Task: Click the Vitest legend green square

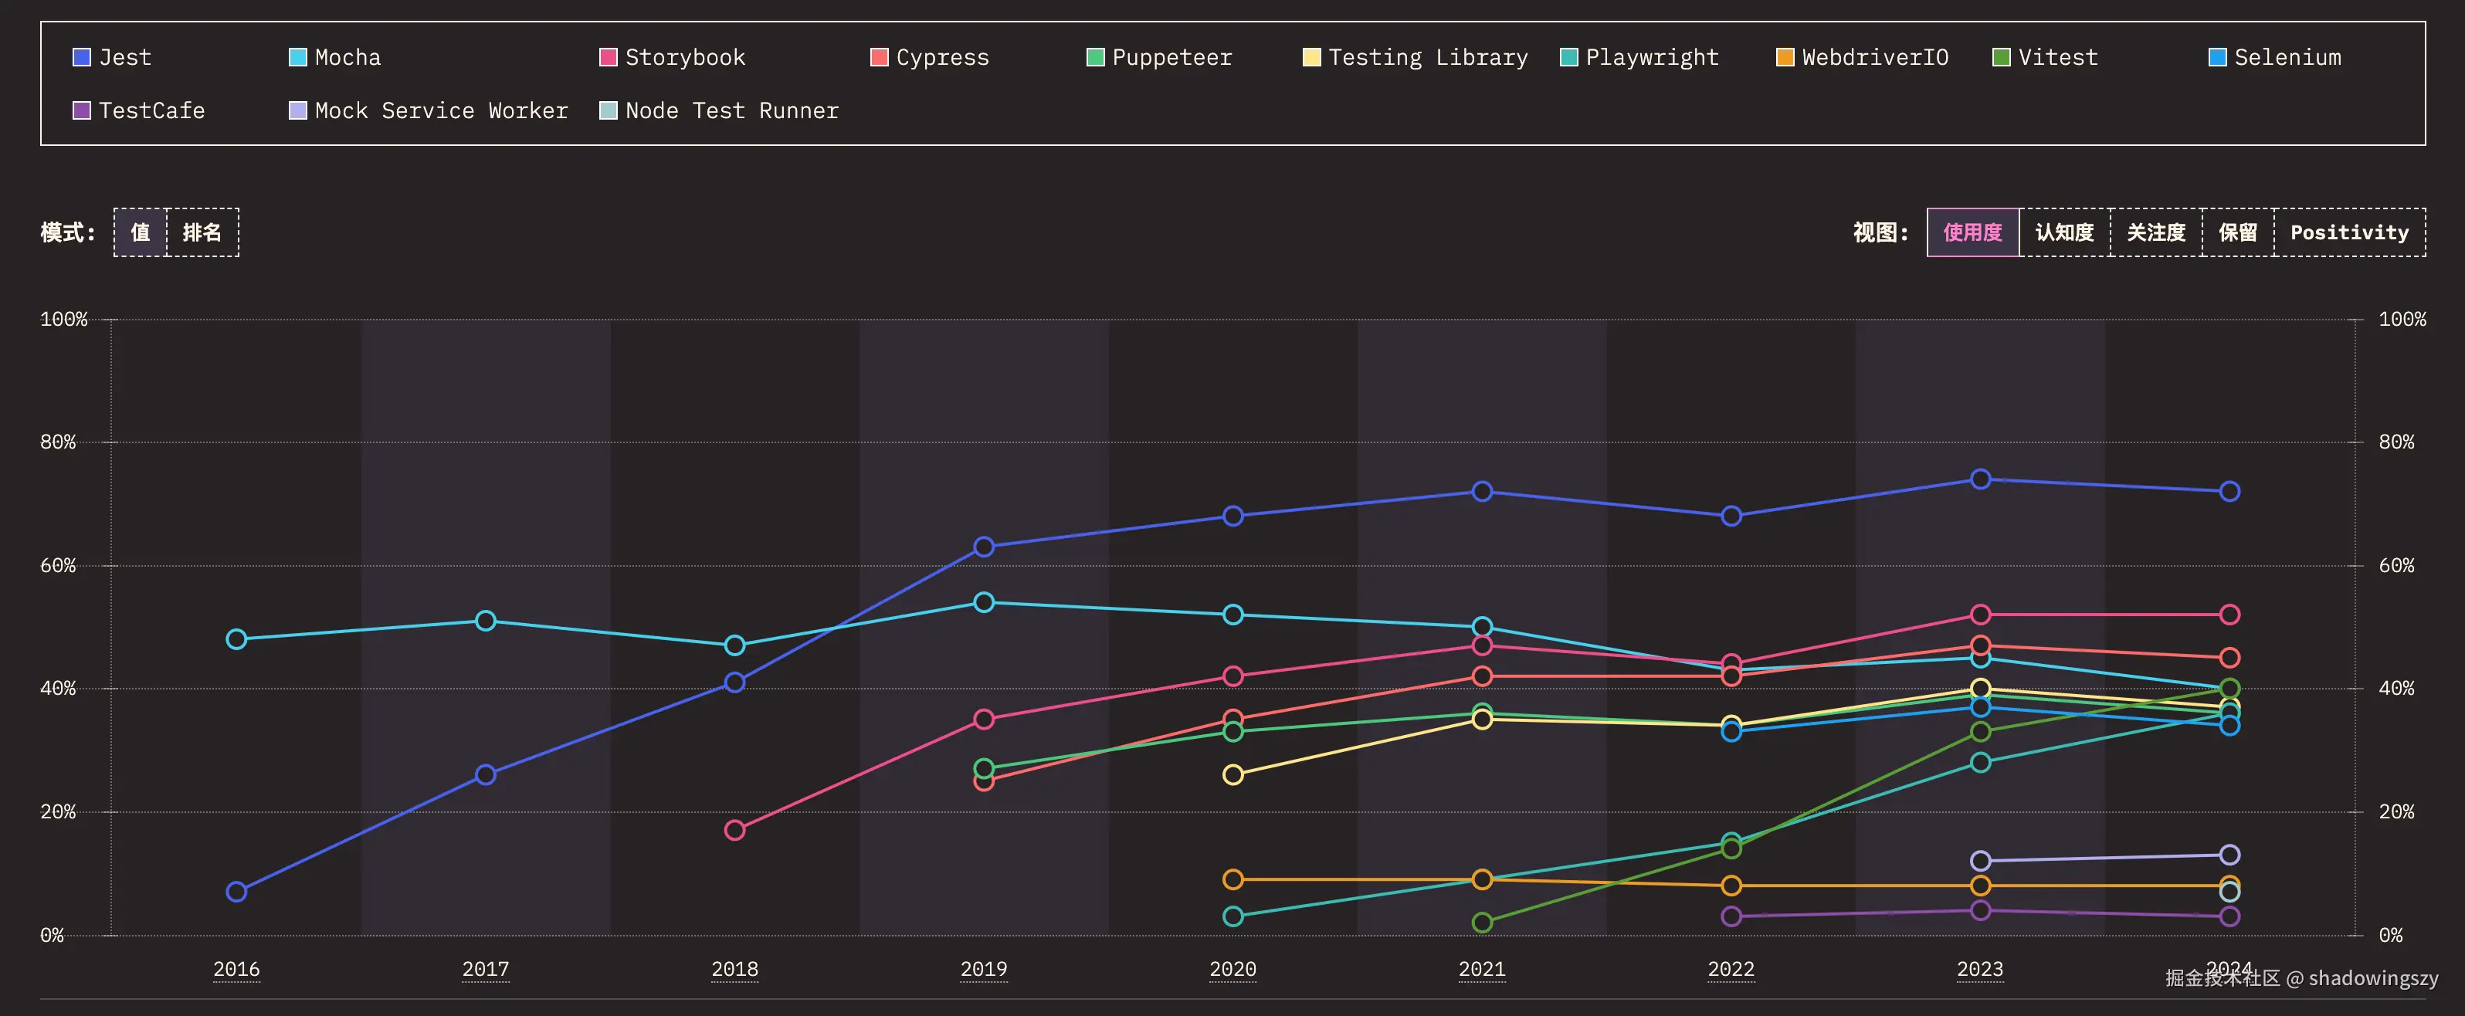Action: pyautogui.click(x=2001, y=57)
